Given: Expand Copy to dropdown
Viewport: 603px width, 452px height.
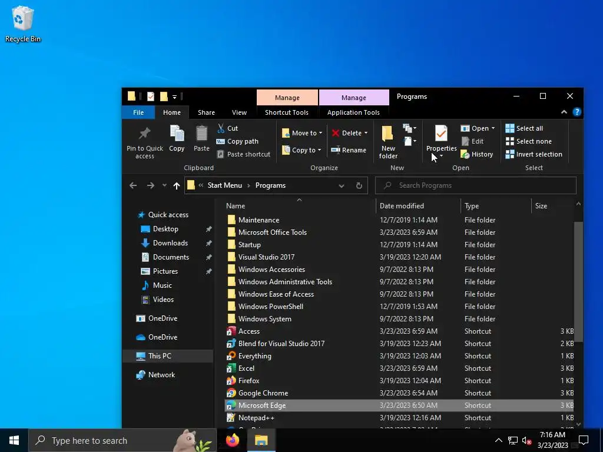Looking at the screenshot, I should tap(319, 150).
